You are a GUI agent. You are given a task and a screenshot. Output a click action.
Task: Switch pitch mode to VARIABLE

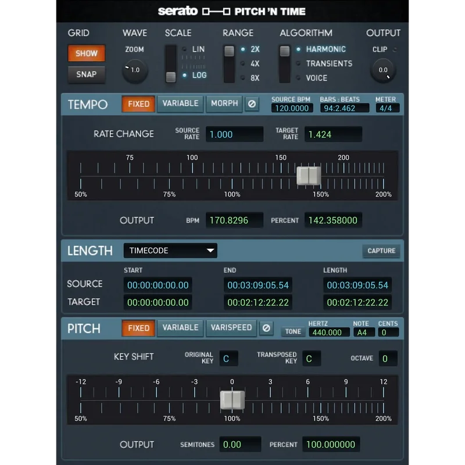(180, 328)
